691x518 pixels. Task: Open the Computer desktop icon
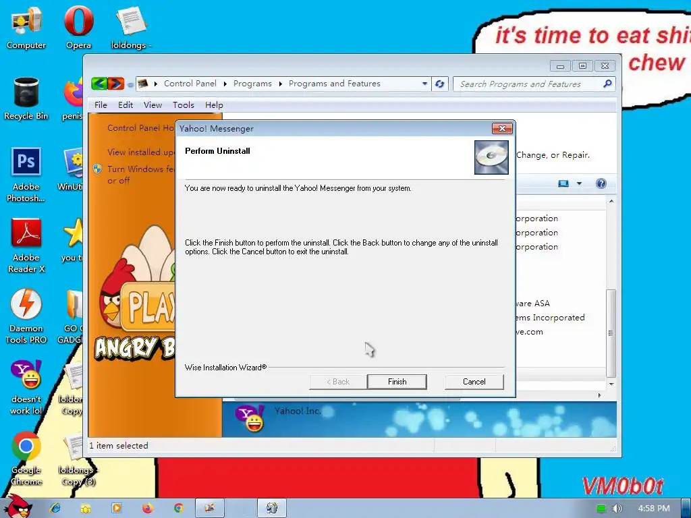click(26, 28)
